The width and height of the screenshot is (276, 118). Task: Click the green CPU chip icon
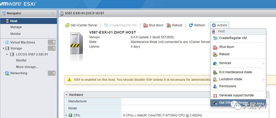70,115
